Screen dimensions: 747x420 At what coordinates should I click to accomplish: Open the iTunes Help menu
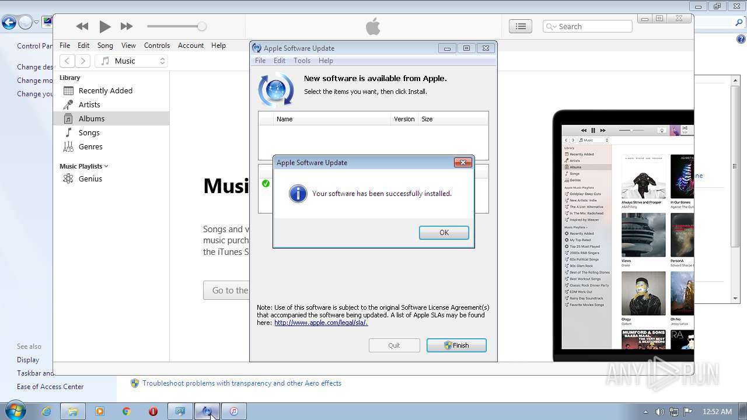click(218, 45)
